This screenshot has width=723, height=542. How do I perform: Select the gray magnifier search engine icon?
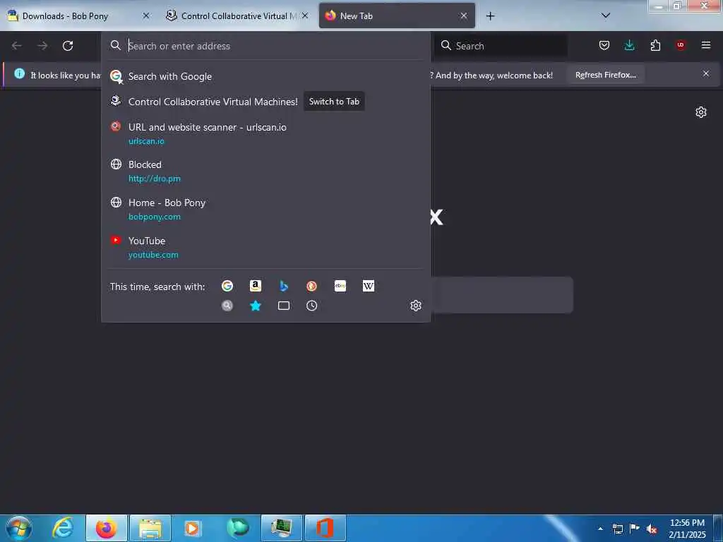[x=227, y=306]
